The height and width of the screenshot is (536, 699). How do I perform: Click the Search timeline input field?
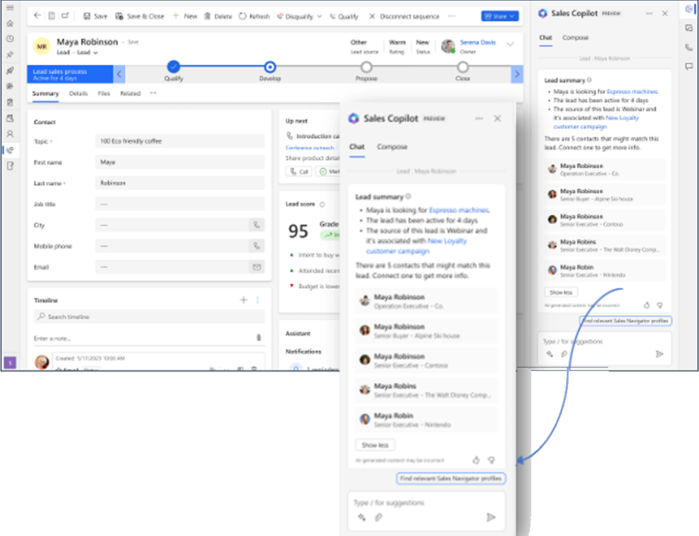(149, 317)
